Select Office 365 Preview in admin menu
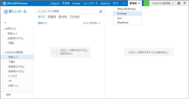189x99 pixels. [127, 9]
